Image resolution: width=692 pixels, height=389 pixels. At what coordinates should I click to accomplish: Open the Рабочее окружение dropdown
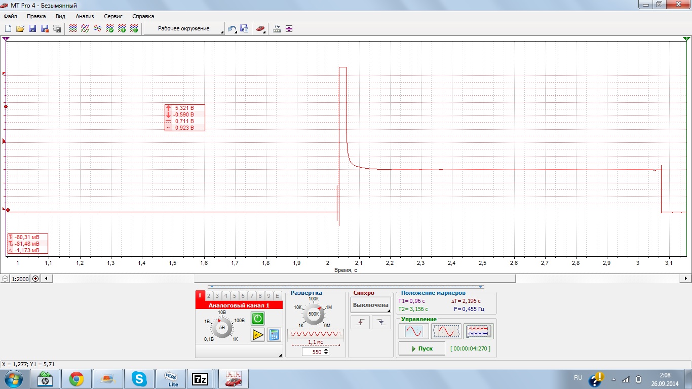click(x=184, y=29)
